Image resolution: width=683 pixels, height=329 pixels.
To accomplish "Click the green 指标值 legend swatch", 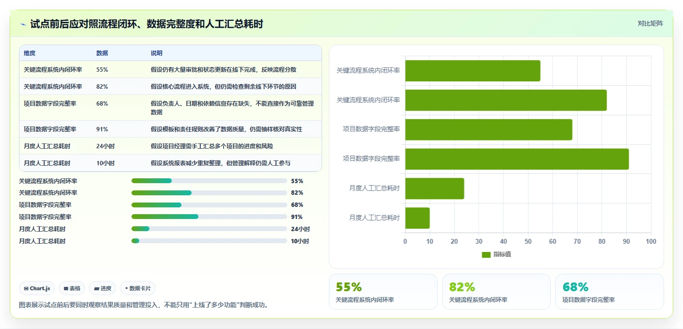I will [x=486, y=254].
